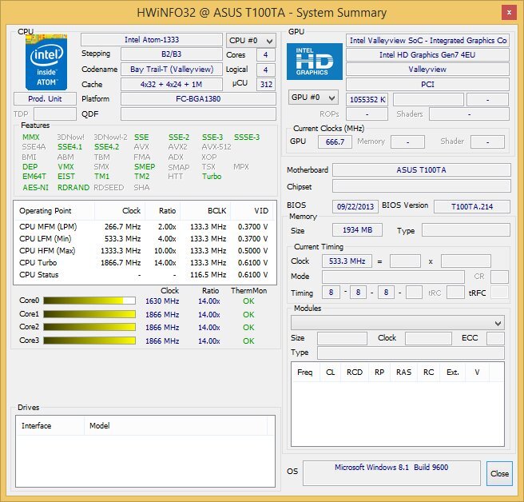
Task: Click the Intel HD Graphics logo
Action: click(315, 62)
